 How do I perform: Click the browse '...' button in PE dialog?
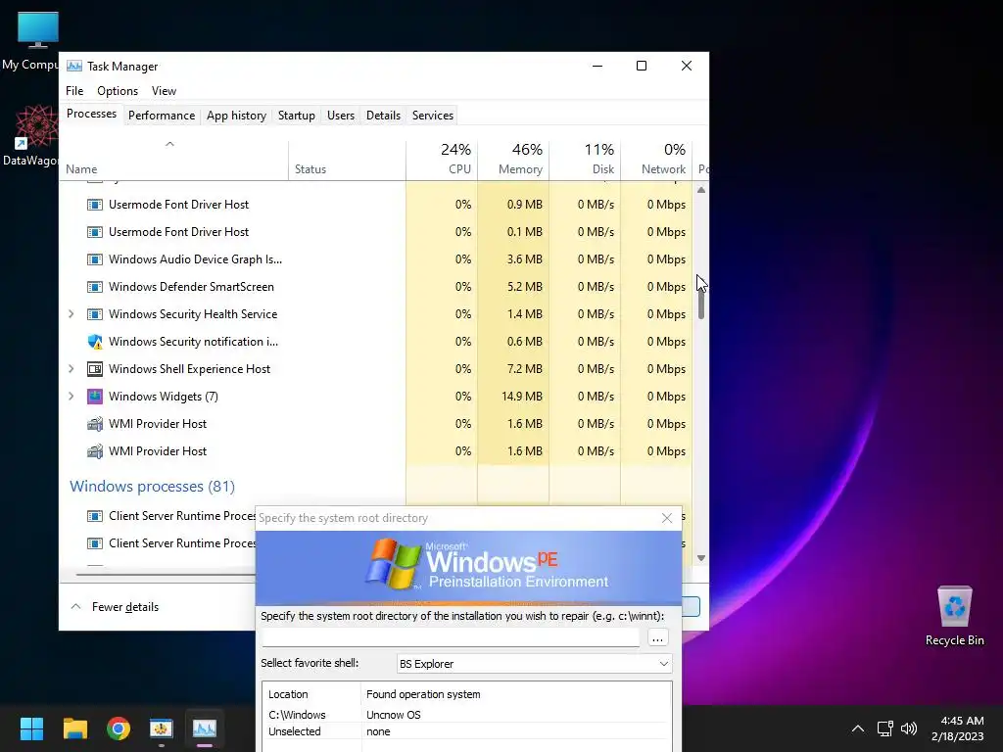657,637
